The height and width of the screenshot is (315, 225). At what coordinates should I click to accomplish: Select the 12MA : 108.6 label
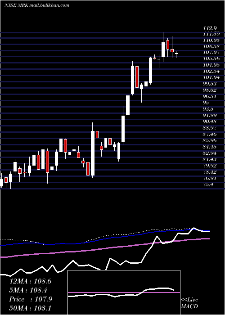click(x=30, y=281)
